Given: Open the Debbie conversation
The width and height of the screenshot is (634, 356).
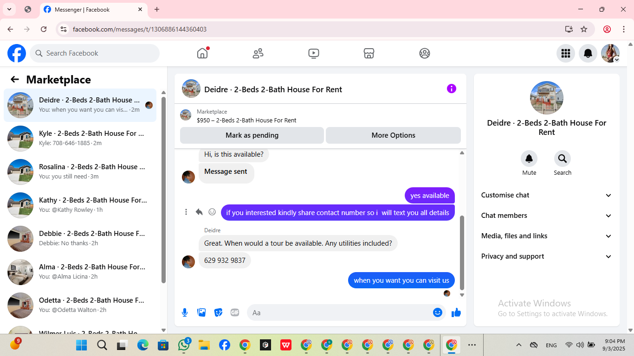Looking at the screenshot, I should (x=80, y=238).
